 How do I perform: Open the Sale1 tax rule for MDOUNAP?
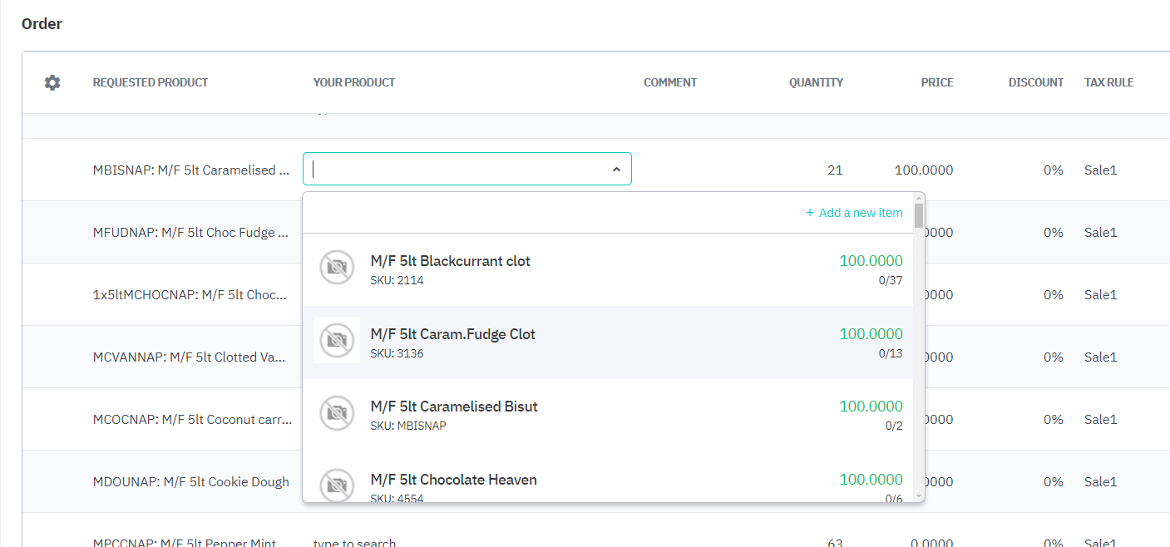pyautogui.click(x=1100, y=482)
